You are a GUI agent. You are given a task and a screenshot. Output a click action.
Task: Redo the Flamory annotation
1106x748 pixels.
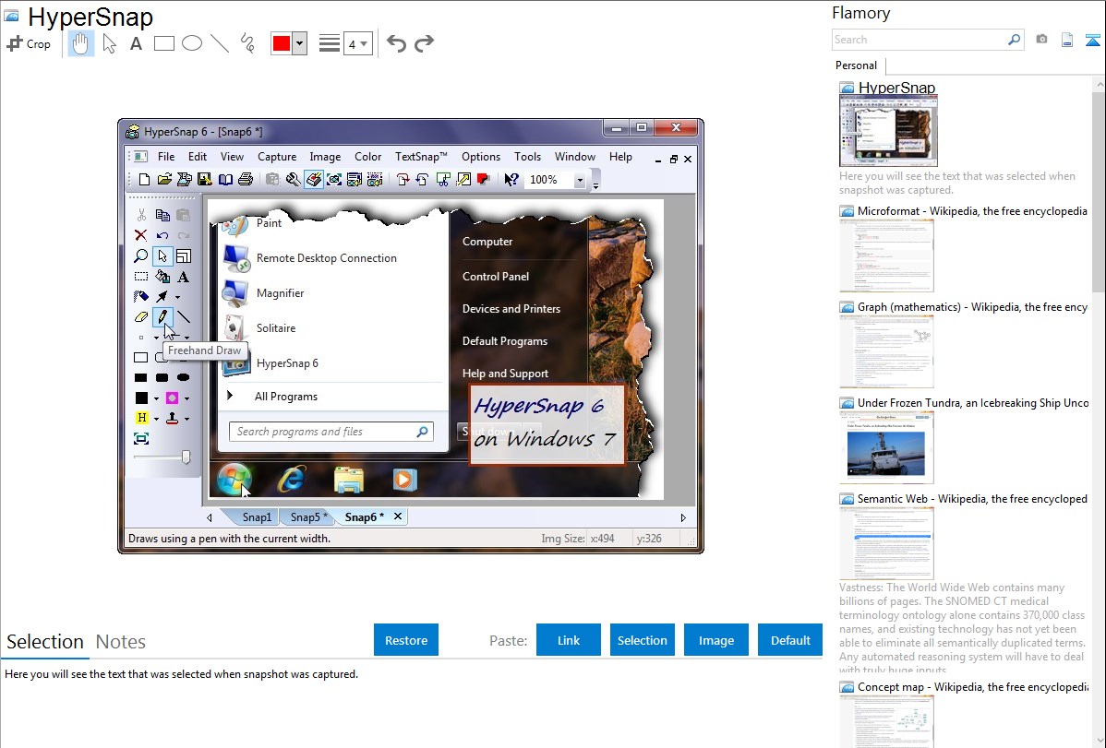pyautogui.click(x=424, y=43)
